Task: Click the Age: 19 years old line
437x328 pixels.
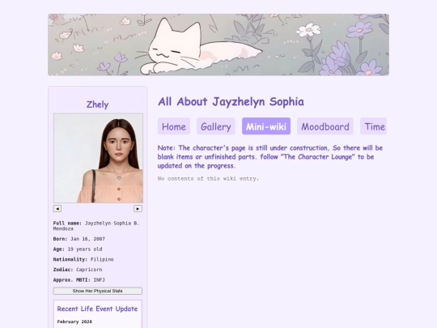Action: point(78,249)
